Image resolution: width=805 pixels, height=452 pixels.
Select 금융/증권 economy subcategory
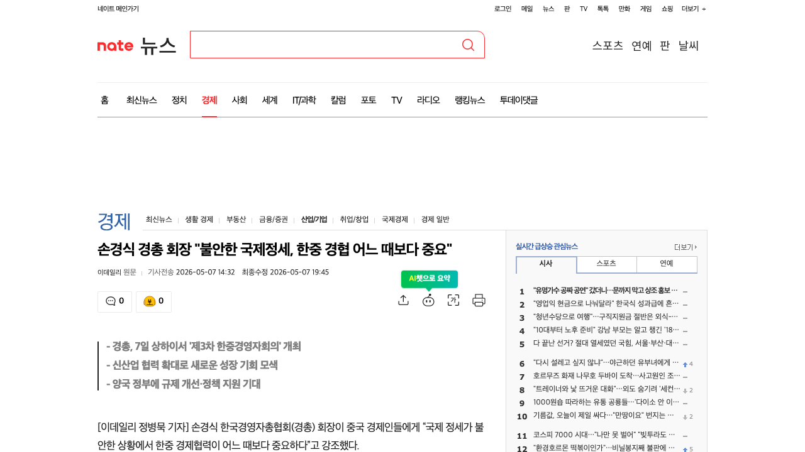[x=274, y=220]
